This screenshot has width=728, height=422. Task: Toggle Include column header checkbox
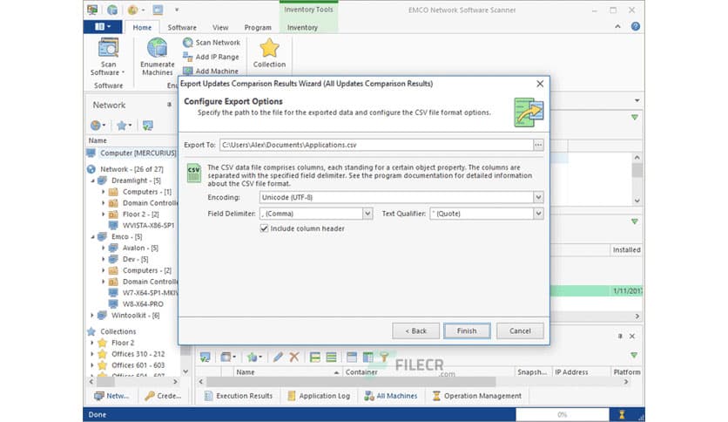click(264, 228)
